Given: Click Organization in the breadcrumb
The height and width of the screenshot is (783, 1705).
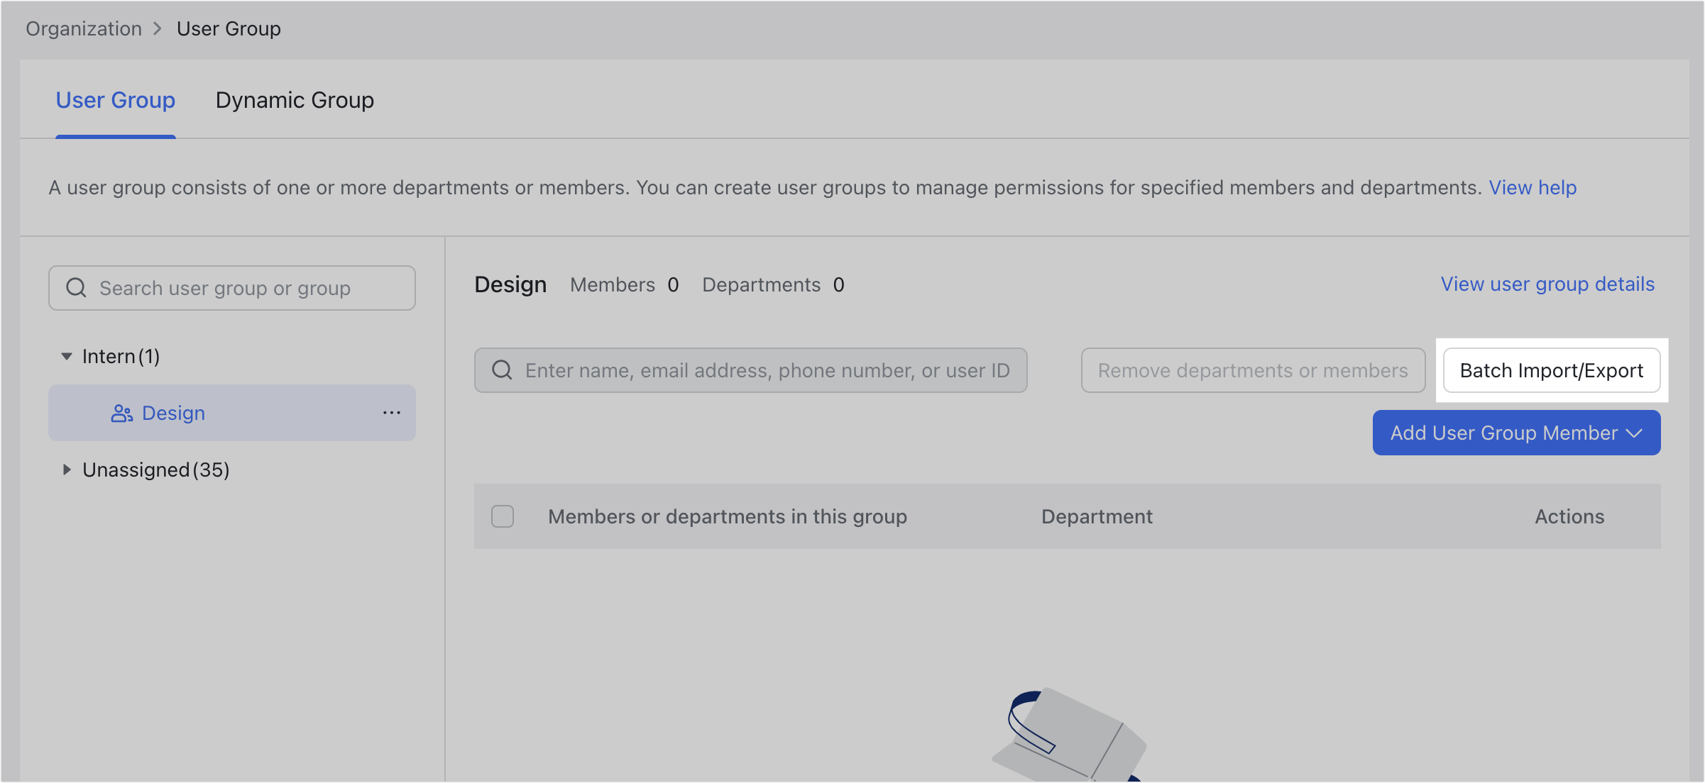Looking at the screenshot, I should 83,28.
